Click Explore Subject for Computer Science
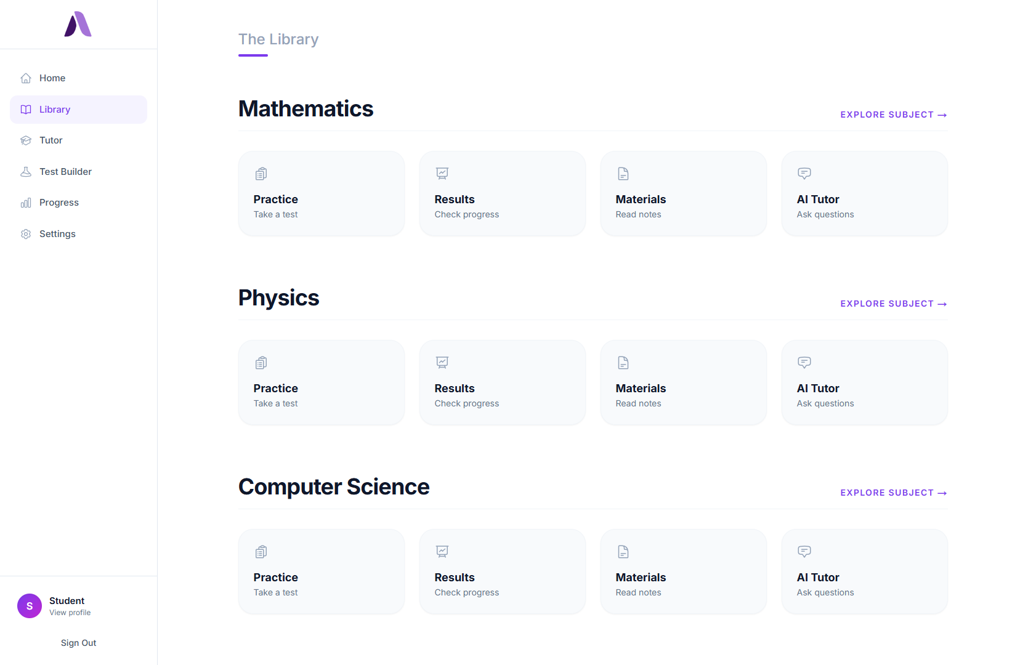The width and height of the screenshot is (1028, 665). pyautogui.click(x=892, y=493)
